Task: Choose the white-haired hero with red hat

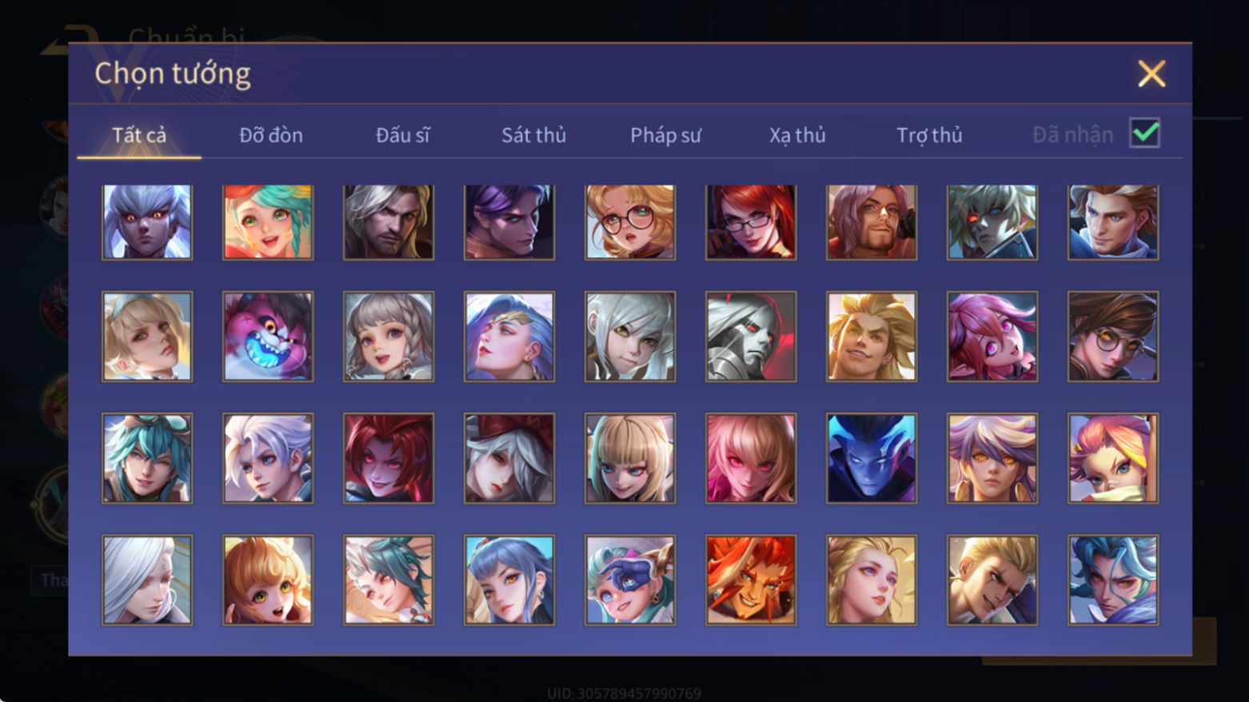Action: (x=509, y=458)
